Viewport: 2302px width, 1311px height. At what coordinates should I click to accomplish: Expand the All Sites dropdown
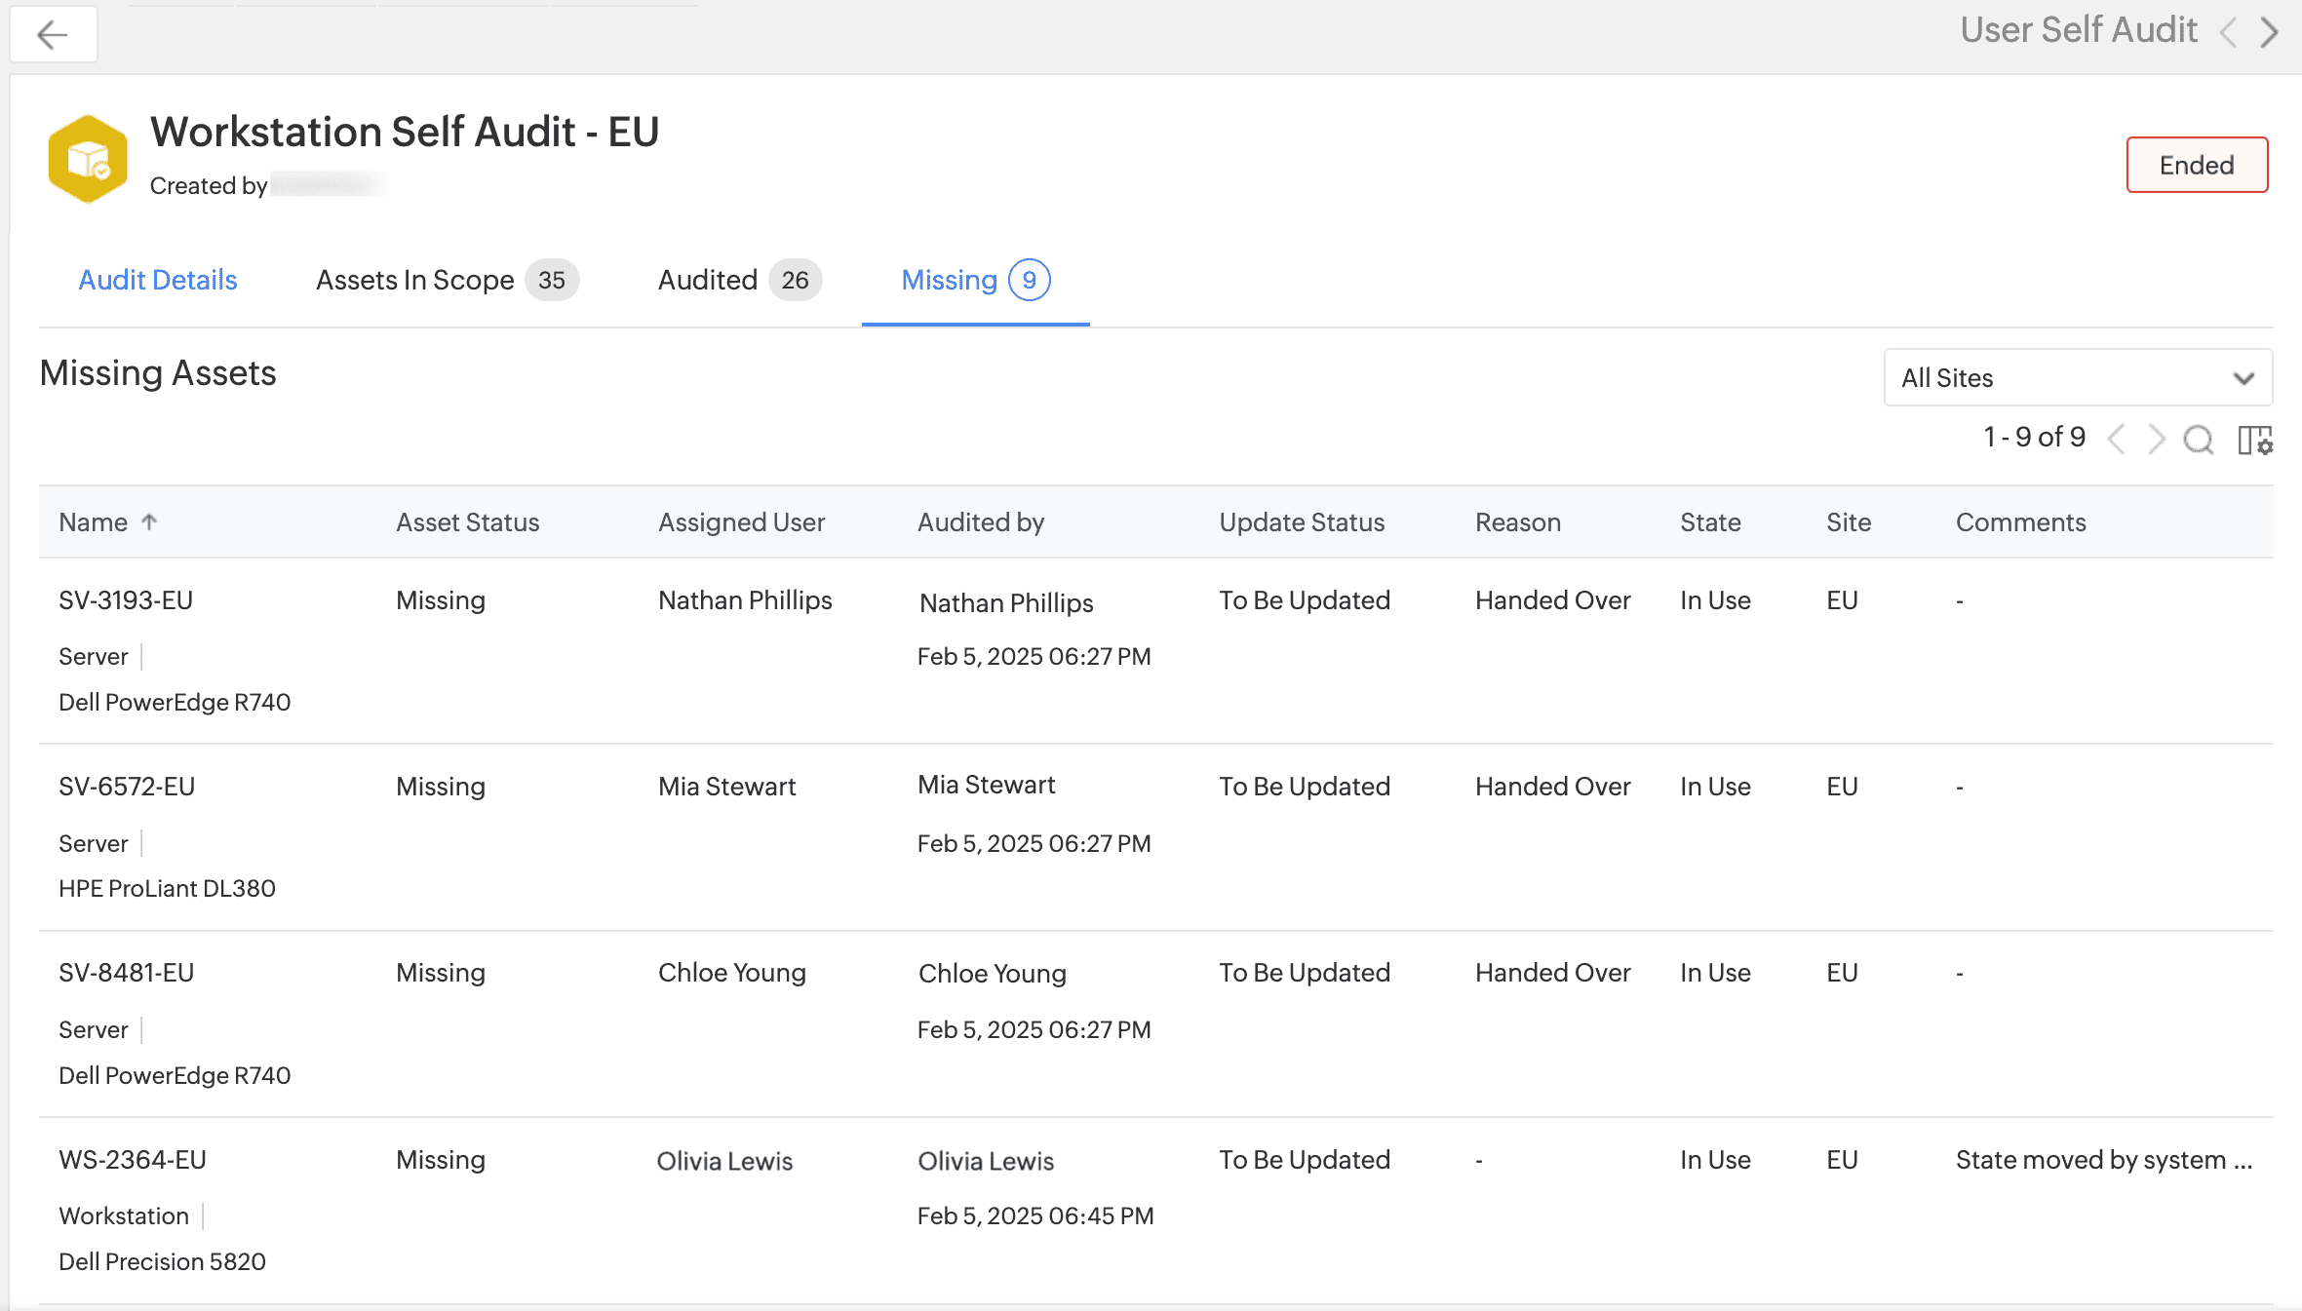tap(2077, 378)
